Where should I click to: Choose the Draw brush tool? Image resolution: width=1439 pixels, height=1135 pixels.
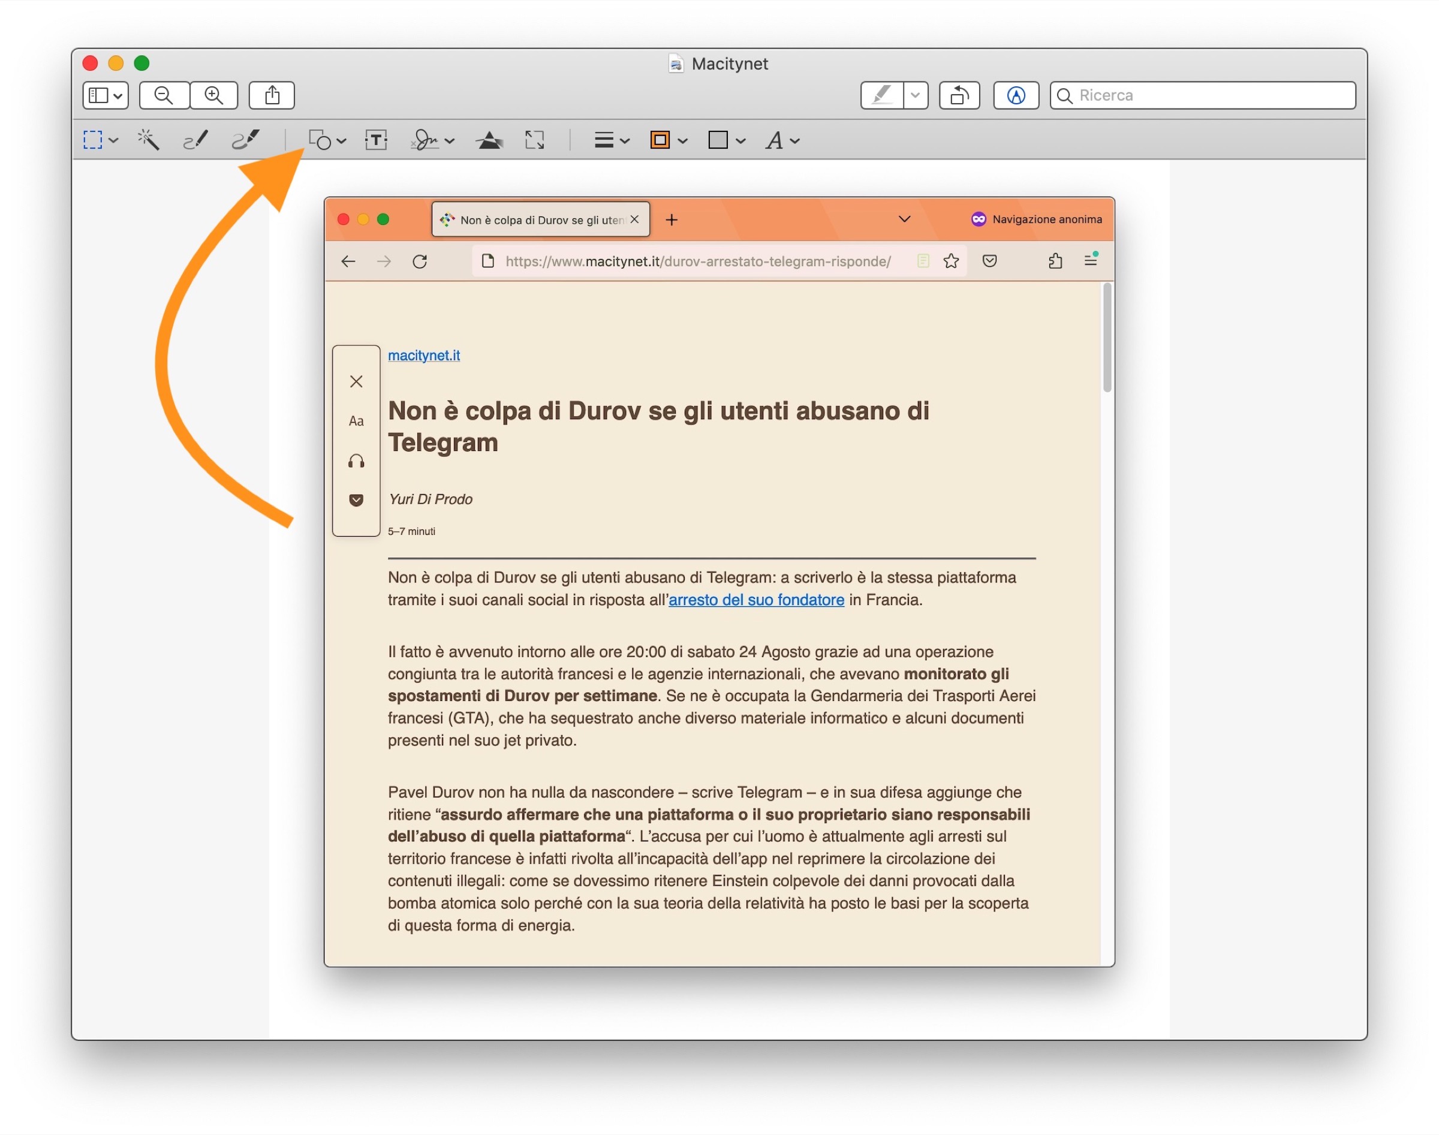point(245,140)
